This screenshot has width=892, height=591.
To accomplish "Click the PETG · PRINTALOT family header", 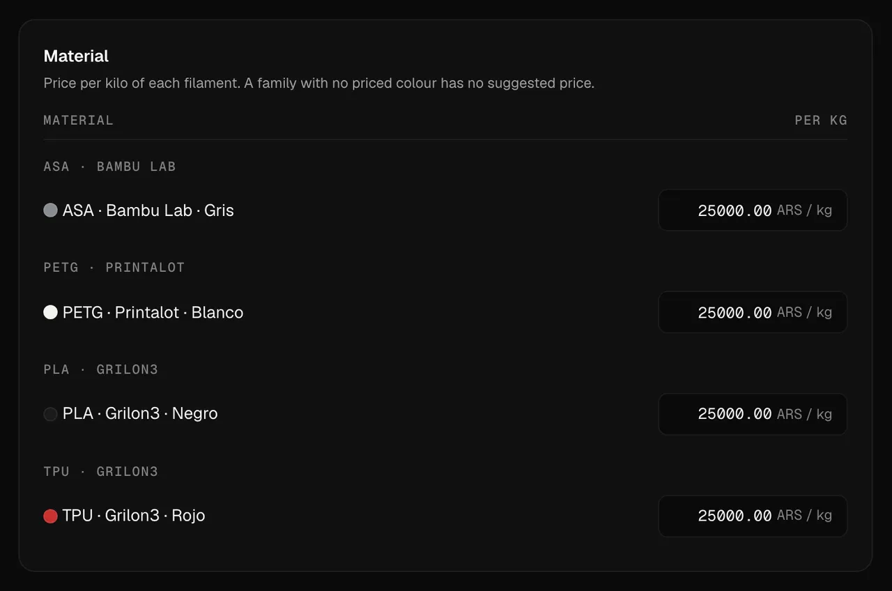I will point(114,268).
